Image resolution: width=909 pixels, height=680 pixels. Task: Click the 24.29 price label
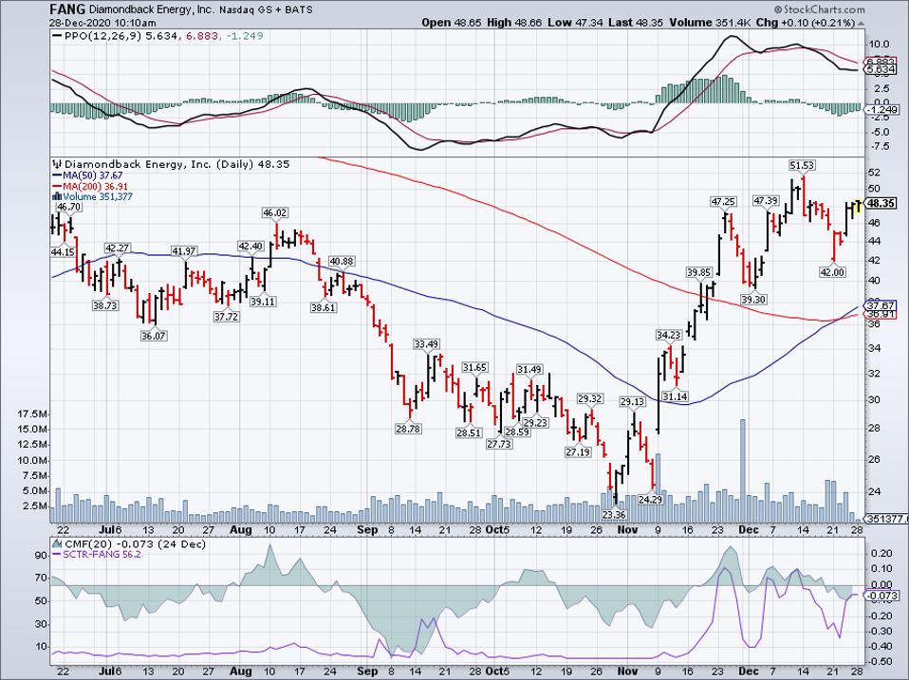(x=651, y=499)
